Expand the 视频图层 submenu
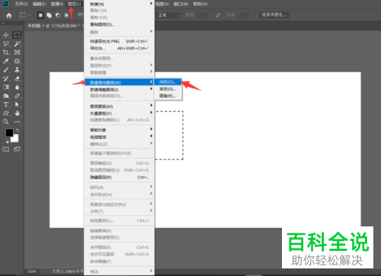The image size is (381, 276). [119, 137]
